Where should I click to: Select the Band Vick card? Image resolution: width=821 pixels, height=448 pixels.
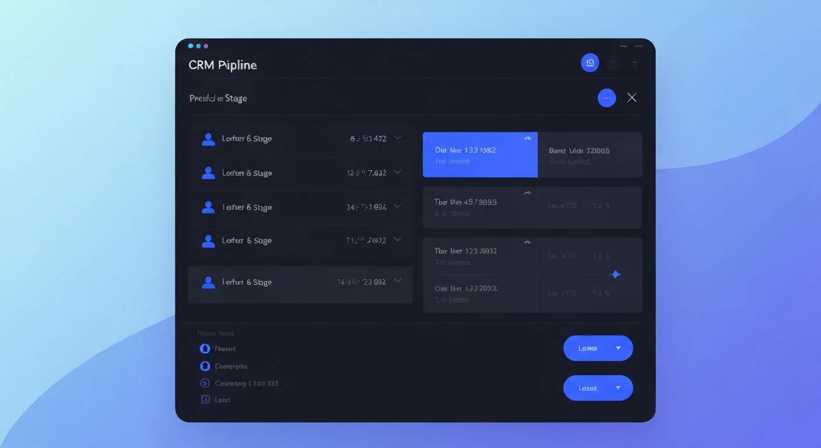[590, 155]
